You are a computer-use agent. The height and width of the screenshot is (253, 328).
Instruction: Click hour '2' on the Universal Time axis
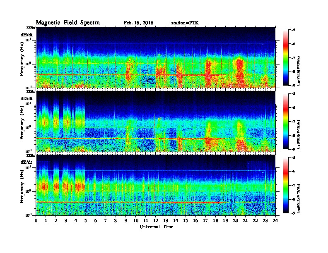coord(56,220)
